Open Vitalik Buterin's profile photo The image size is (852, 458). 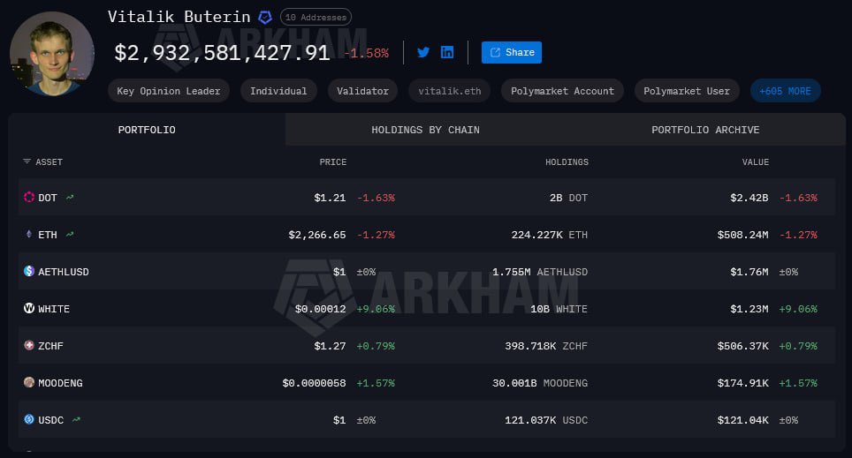(x=52, y=54)
